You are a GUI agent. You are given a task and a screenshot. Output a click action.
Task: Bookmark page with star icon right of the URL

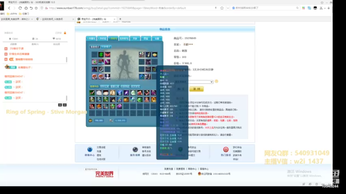[x=222, y=8]
